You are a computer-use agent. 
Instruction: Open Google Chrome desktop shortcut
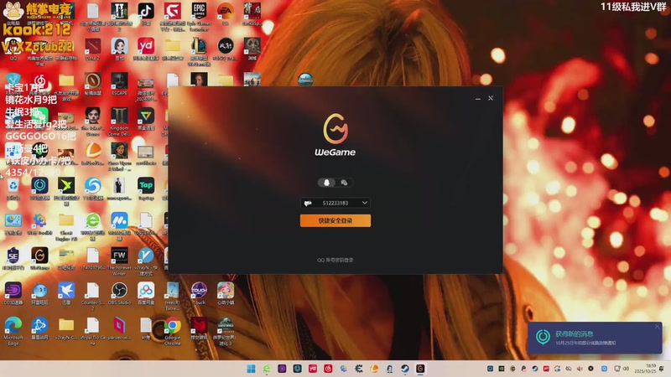point(173,331)
